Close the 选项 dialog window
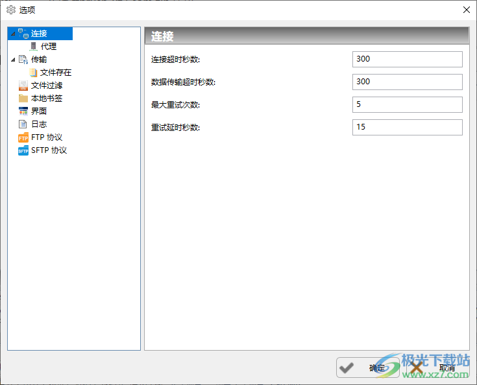The image size is (477, 385). click(x=467, y=10)
